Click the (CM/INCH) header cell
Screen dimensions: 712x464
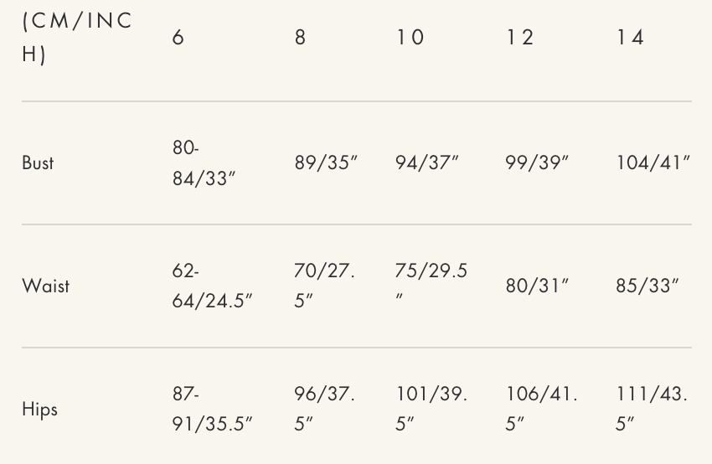coord(77,38)
